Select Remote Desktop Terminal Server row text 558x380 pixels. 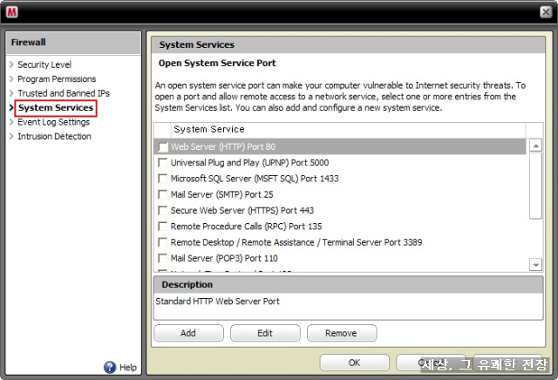(296, 242)
